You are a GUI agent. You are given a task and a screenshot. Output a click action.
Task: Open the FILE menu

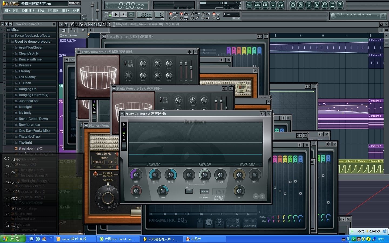click(x=7, y=11)
